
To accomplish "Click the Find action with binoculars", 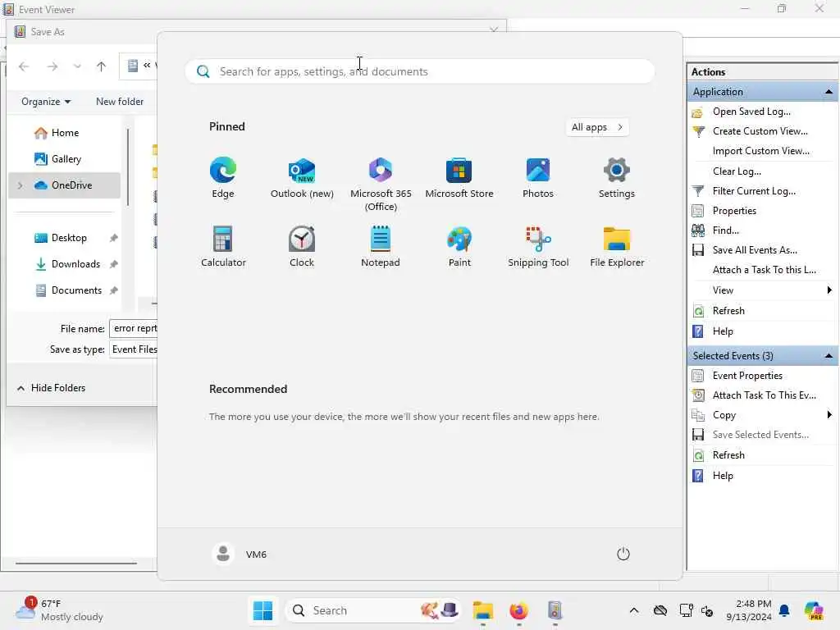I will [x=725, y=231].
